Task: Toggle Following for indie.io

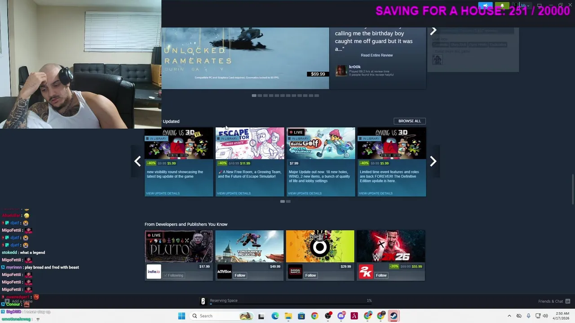Action: click(173, 275)
